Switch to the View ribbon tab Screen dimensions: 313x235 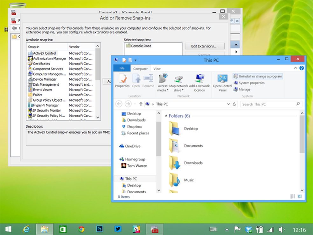[x=157, y=68]
